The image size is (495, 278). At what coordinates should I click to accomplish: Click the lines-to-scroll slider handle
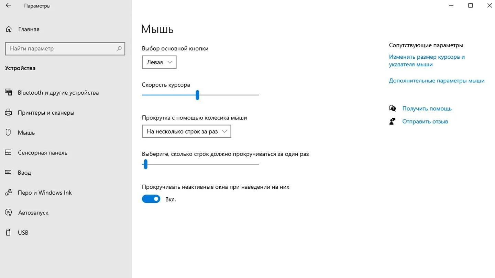(x=145, y=164)
